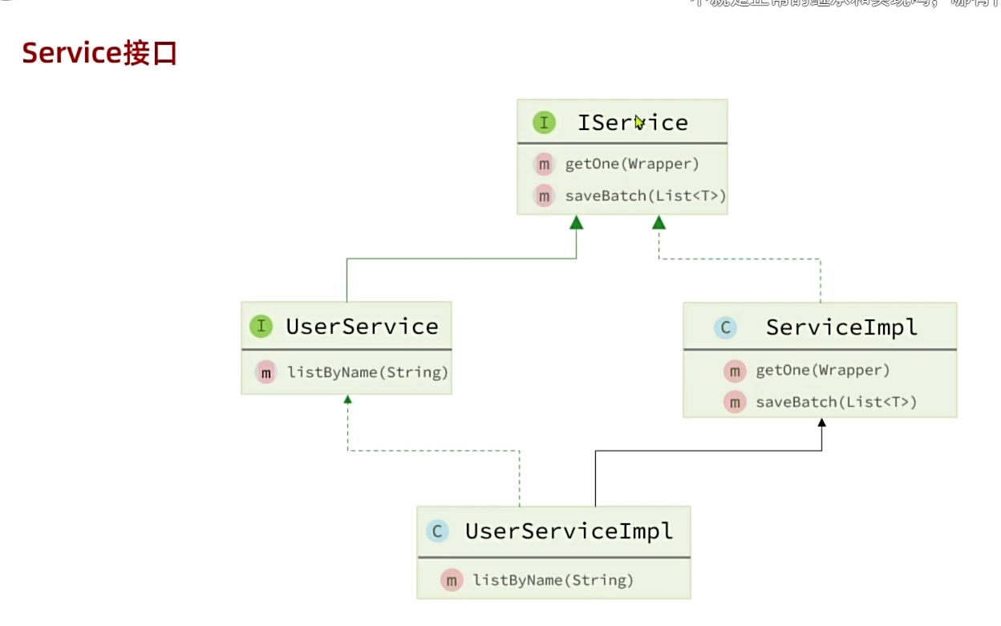The height and width of the screenshot is (626, 1001).
Task: Click the method icon of UserService listByName(String)
Action: click(x=266, y=372)
